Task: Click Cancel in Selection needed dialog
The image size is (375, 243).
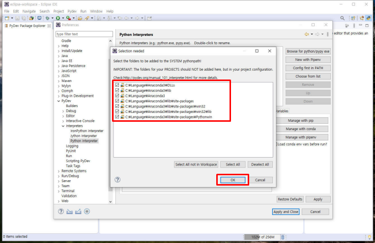Action: 260,180
